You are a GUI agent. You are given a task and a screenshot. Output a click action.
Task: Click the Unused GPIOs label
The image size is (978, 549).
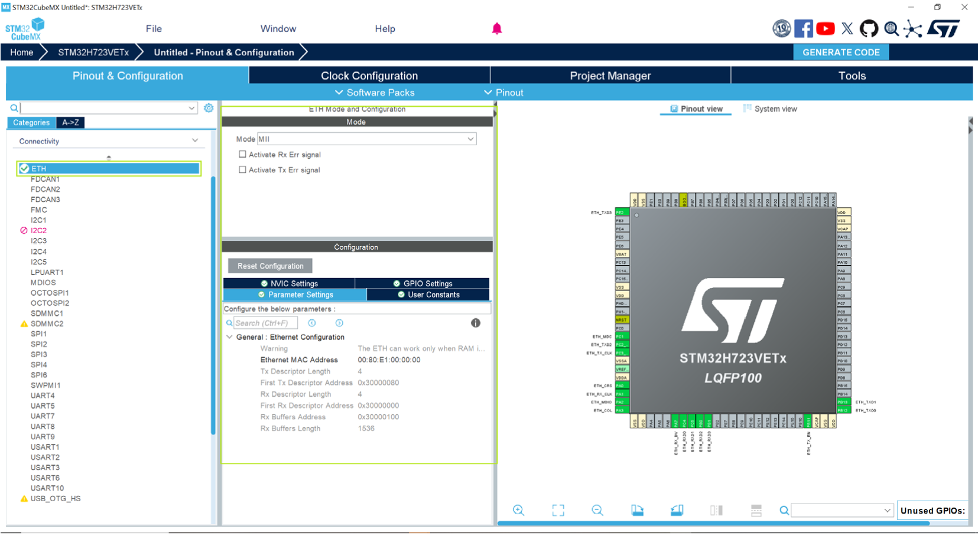[932, 511]
